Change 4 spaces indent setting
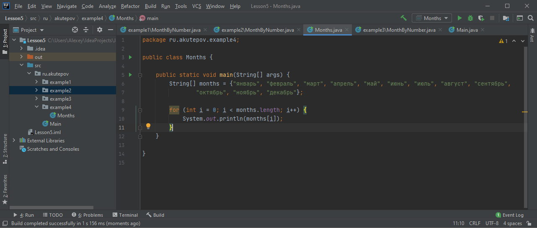 [513, 223]
